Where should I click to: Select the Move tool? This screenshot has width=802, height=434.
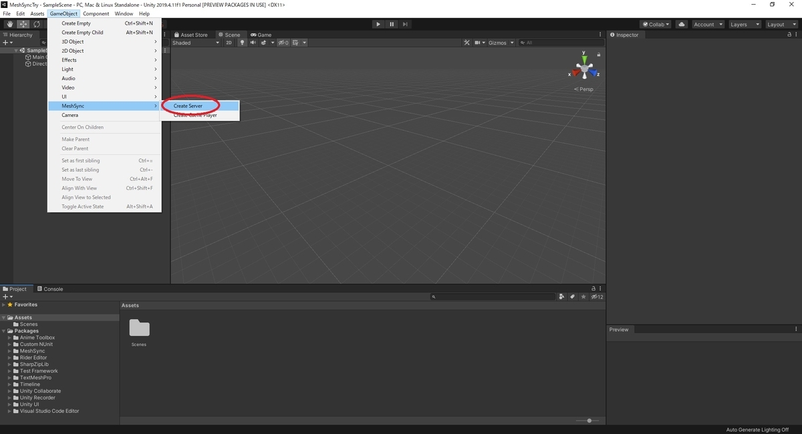pyautogui.click(x=22, y=24)
